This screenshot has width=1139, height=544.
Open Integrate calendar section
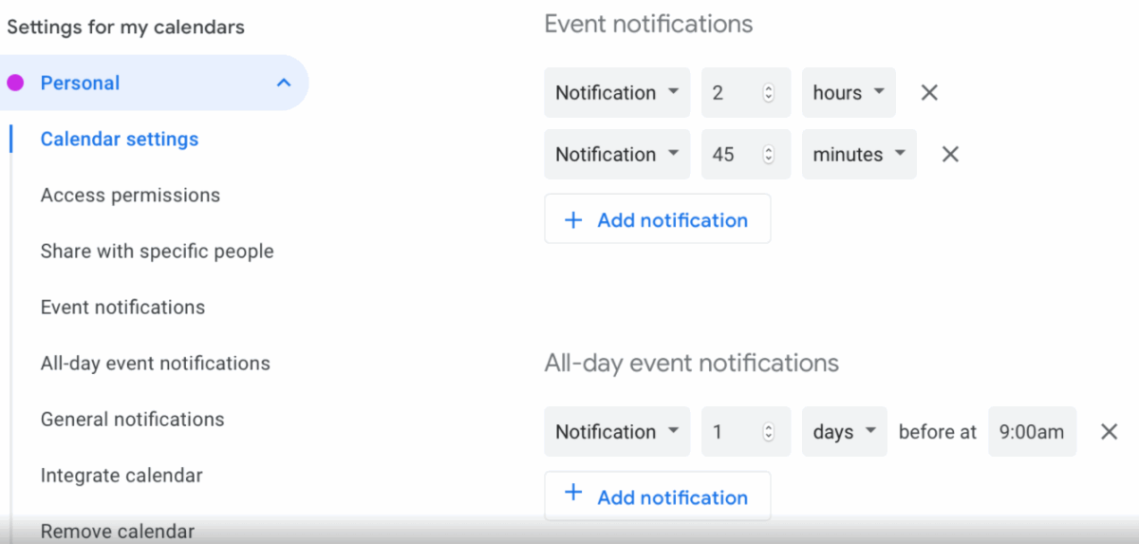121,476
